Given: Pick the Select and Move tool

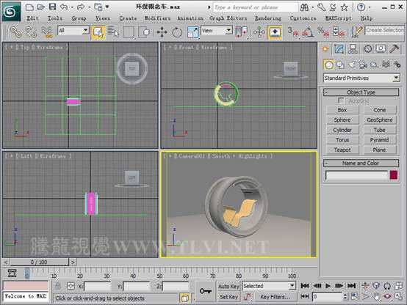Looking at the screenshot, I should [x=162, y=32].
